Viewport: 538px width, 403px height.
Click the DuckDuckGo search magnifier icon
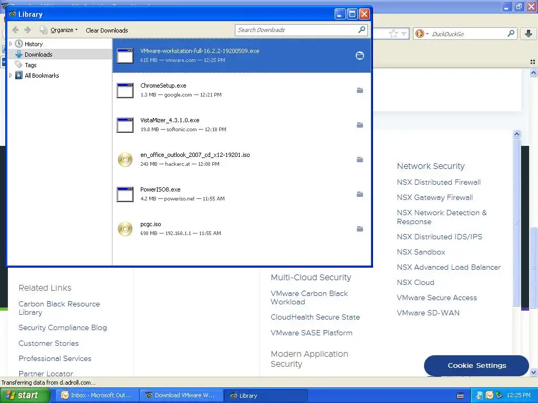pos(511,34)
